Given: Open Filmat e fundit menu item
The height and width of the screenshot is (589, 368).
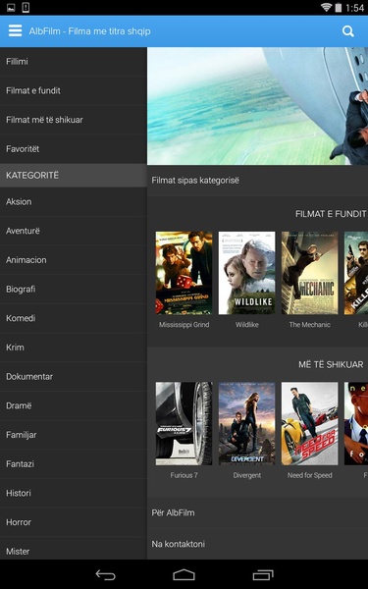Looking at the screenshot, I should 74,91.
